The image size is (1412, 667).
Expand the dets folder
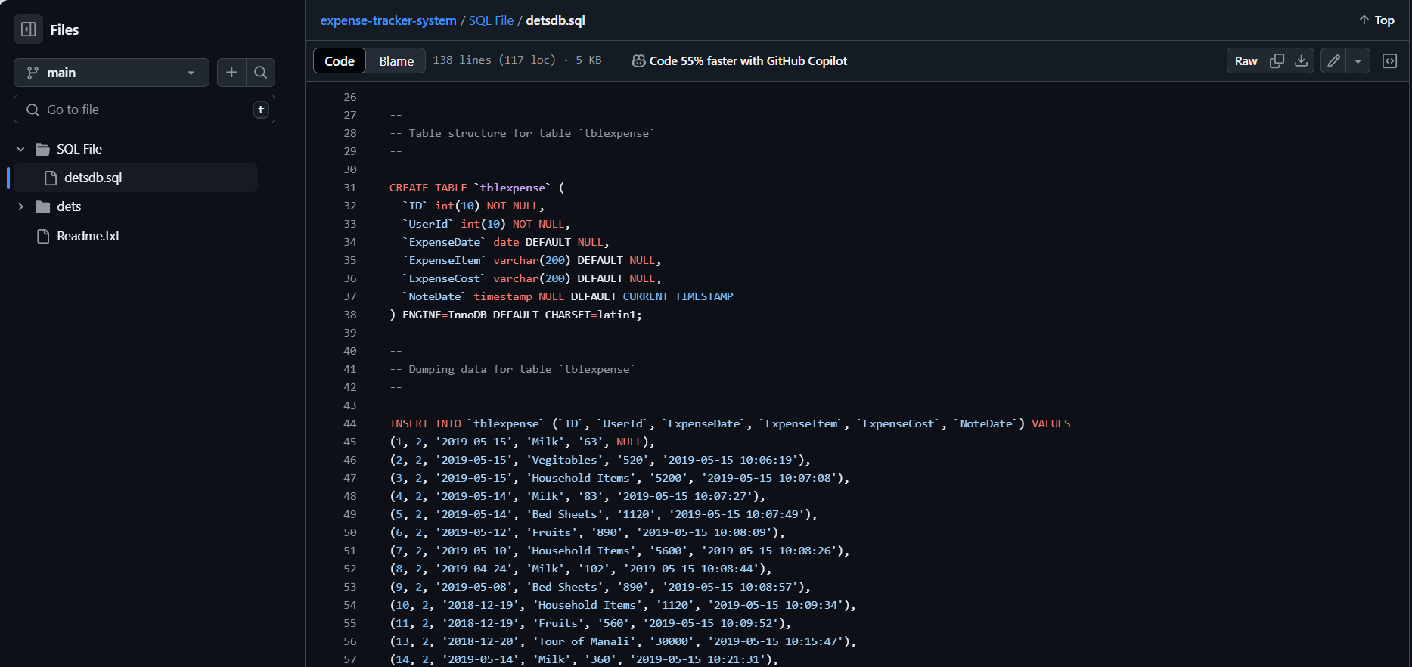pos(20,207)
